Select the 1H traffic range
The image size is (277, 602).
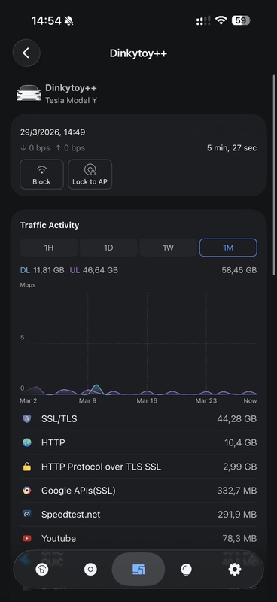(49, 248)
